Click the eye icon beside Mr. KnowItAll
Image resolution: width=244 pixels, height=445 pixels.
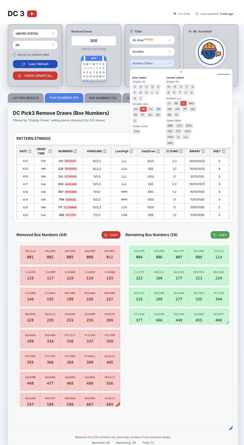190,31
